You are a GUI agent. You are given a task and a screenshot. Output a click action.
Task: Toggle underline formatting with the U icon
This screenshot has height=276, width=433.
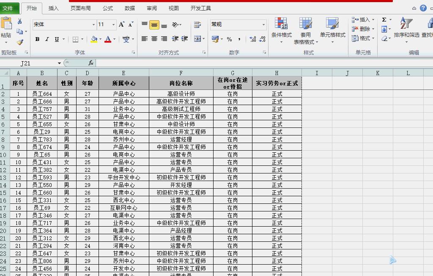57,39
